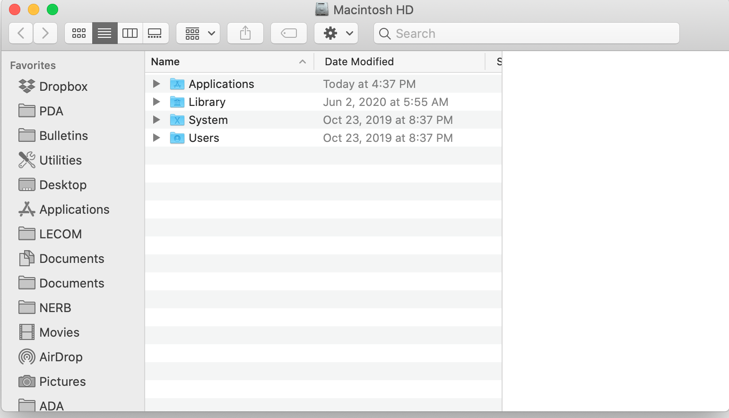Viewport: 729px width, 418px height.
Task: Click the Share toolbar button
Action: tap(245, 33)
